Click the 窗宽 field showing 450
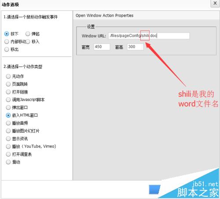This screenshot has height=199, width=220. pyautogui.click(x=102, y=47)
